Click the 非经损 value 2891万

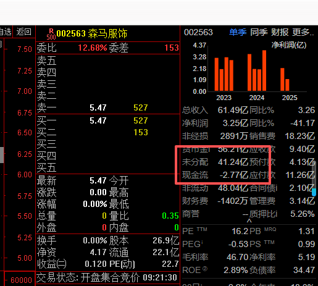[234, 136]
